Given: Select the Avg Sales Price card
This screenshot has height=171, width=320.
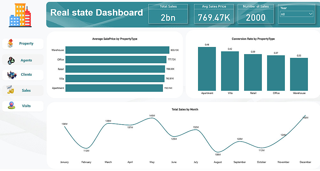Looking at the screenshot, I should pyautogui.click(x=214, y=14).
